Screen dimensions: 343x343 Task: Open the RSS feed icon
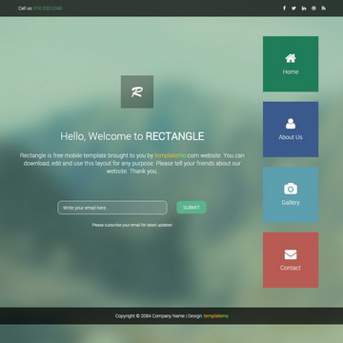point(324,9)
